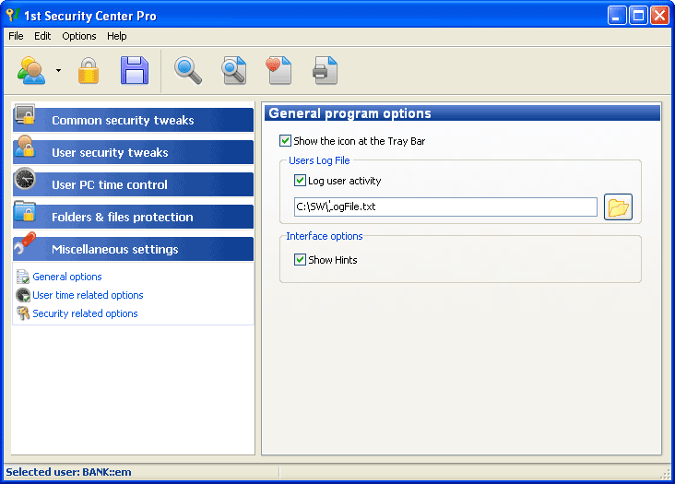Click the application key icon in title bar

click(x=13, y=15)
